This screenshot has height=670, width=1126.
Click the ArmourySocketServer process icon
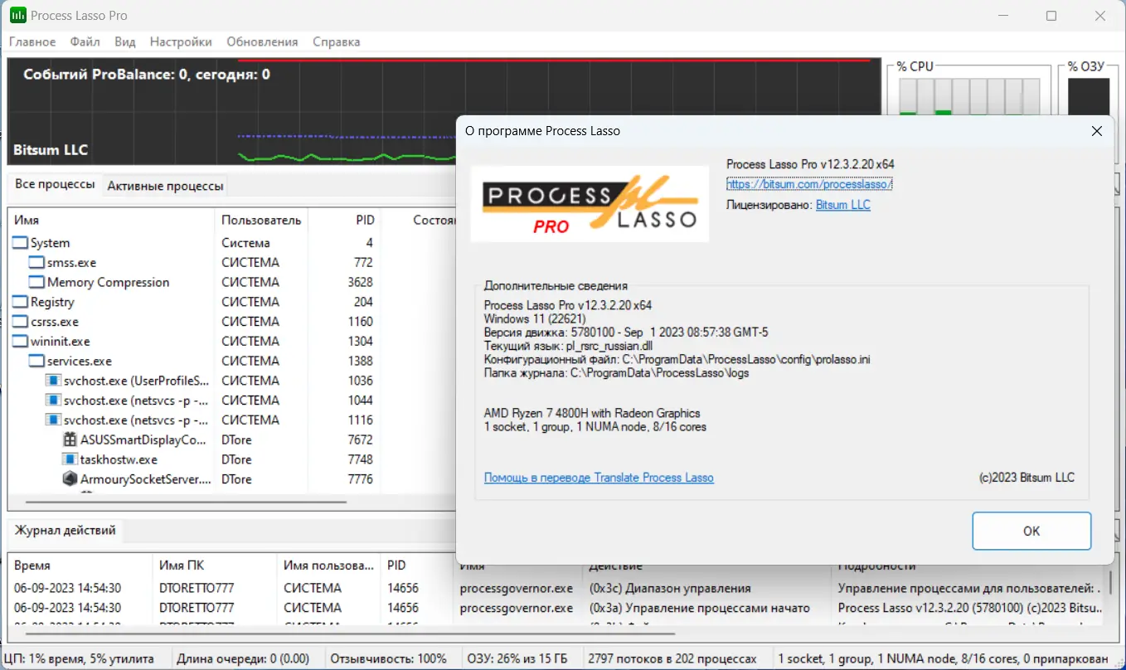(69, 478)
